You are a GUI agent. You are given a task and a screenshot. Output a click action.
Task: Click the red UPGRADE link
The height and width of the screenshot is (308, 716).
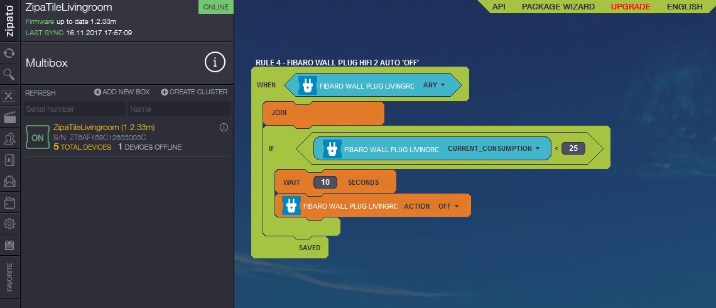pyautogui.click(x=631, y=7)
